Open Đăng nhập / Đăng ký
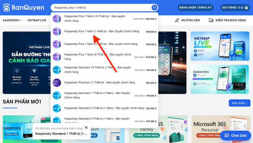The width and height of the screenshot is (253, 143). (x=195, y=8)
